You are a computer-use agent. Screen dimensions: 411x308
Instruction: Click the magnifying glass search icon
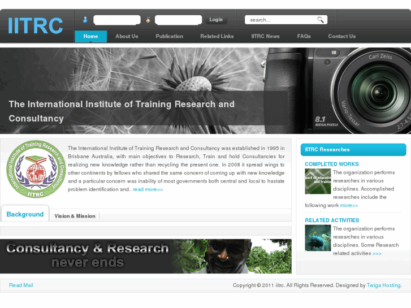click(x=321, y=20)
